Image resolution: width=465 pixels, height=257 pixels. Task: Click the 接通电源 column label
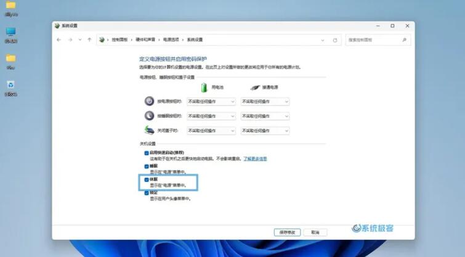coord(270,88)
